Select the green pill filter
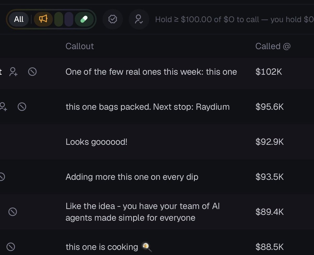Image resolution: width=314 pixels, height=255 pixels. (x=84, y=19)
